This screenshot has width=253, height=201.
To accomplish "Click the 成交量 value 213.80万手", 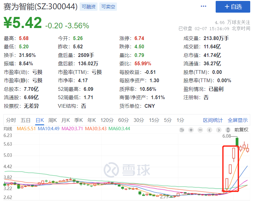I will [x=216, y=38].
